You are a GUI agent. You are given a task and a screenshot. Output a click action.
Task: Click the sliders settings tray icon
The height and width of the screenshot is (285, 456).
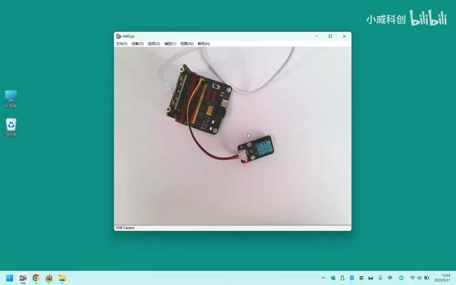(x=361, y=278)
